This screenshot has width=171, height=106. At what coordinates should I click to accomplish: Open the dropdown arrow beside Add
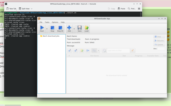(x=74, y=29)
